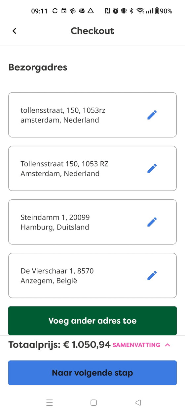
Task: Tap the Wi-Fi status bar icon
Action: point(140,11)
